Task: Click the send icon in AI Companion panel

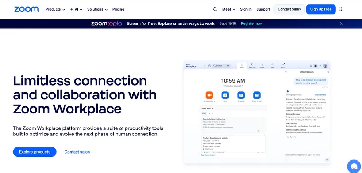Action: click(327, 160)
